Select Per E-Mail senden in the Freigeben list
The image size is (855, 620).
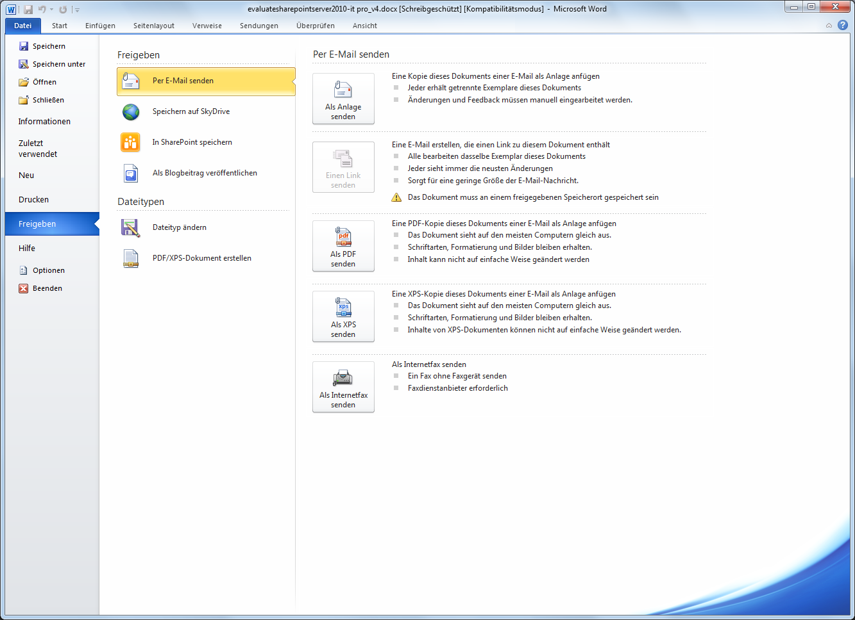pyautogui.click(x=206, y=81)
